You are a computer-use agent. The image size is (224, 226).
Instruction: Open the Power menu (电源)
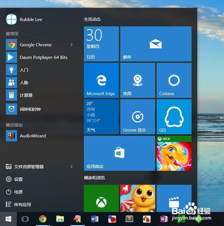pyautogui.click(x=14, y=192)
